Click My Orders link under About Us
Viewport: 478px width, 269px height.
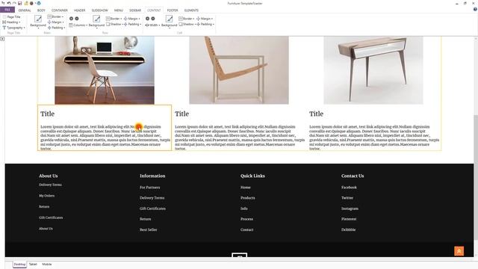(x=46, y=196)
